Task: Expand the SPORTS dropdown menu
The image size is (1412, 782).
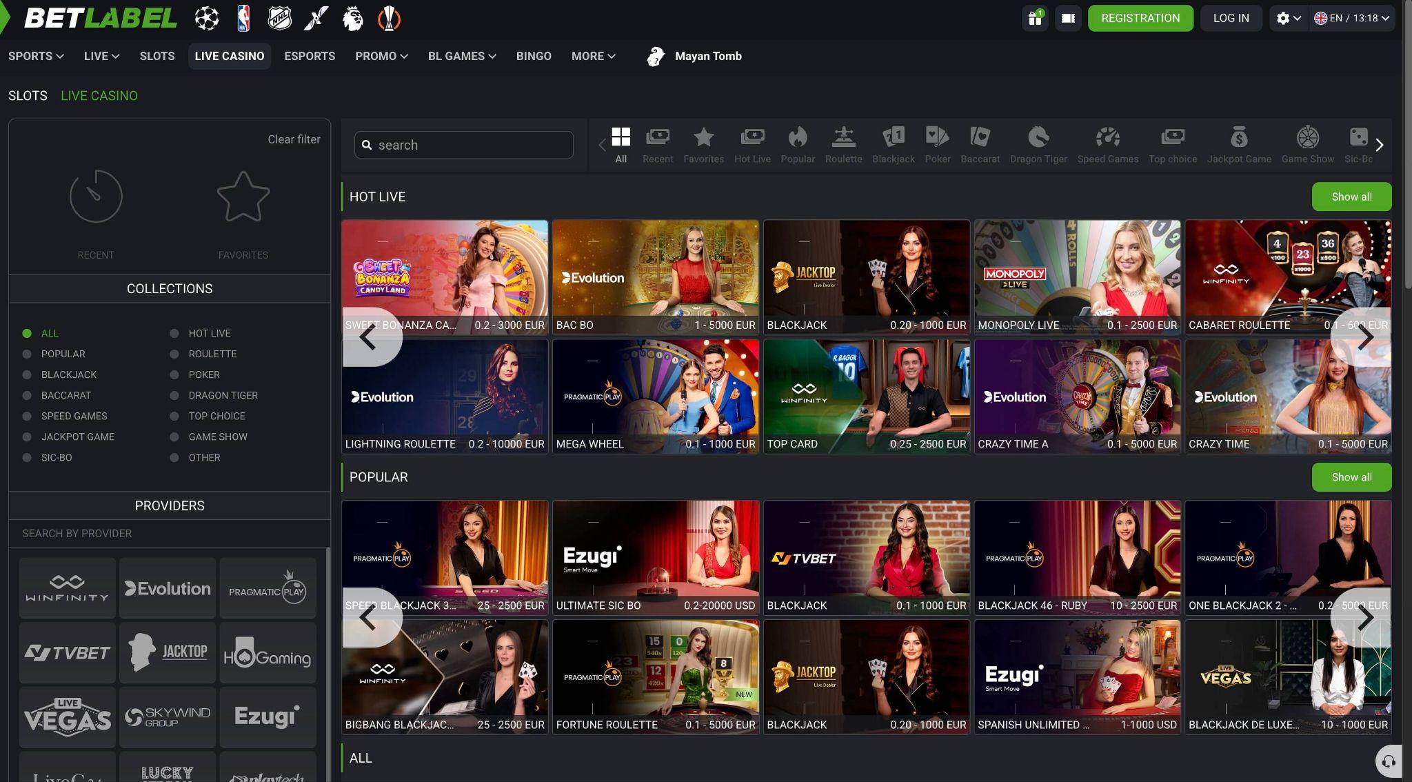Action: (x=36, y=56)
